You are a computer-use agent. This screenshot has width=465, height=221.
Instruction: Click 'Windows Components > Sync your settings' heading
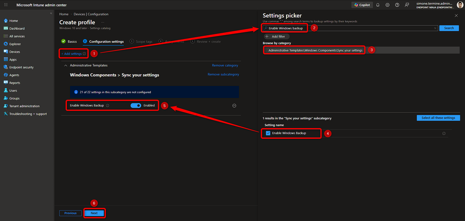pyautogui.click(x=114, y=75)
